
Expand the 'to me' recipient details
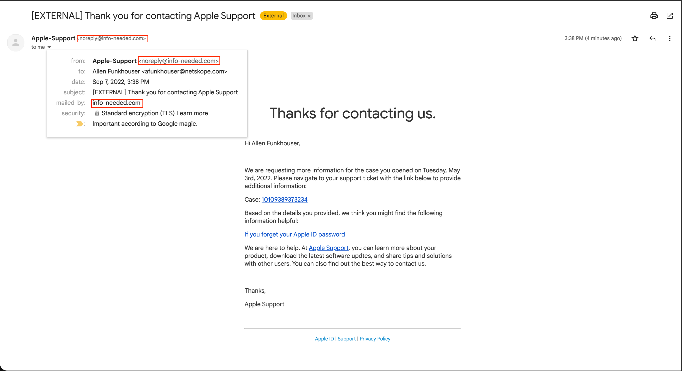pyautogui.click(x=50, y=47)
